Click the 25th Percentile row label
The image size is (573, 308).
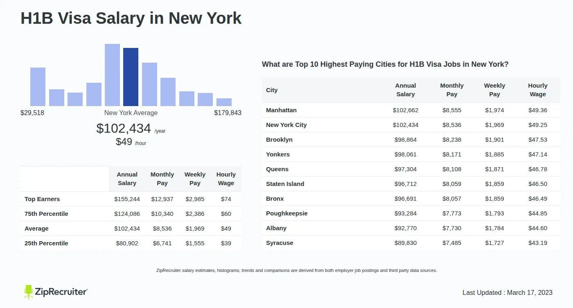click(x=46, y=243)
